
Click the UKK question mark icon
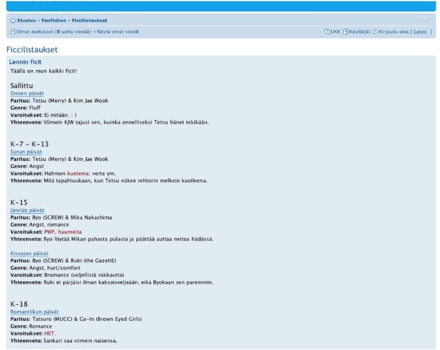(x=327, y=32)
